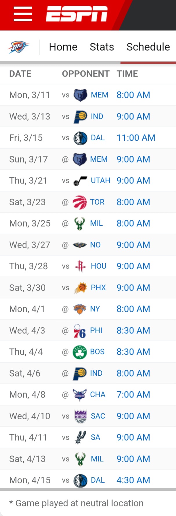This screenshot has width=176, height=516.
Task: Tap the Philadelphia 76ers logo
Action: point(80,331)
